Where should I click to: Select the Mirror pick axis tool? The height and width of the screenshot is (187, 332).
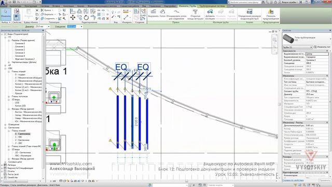(x=86, y=11)
